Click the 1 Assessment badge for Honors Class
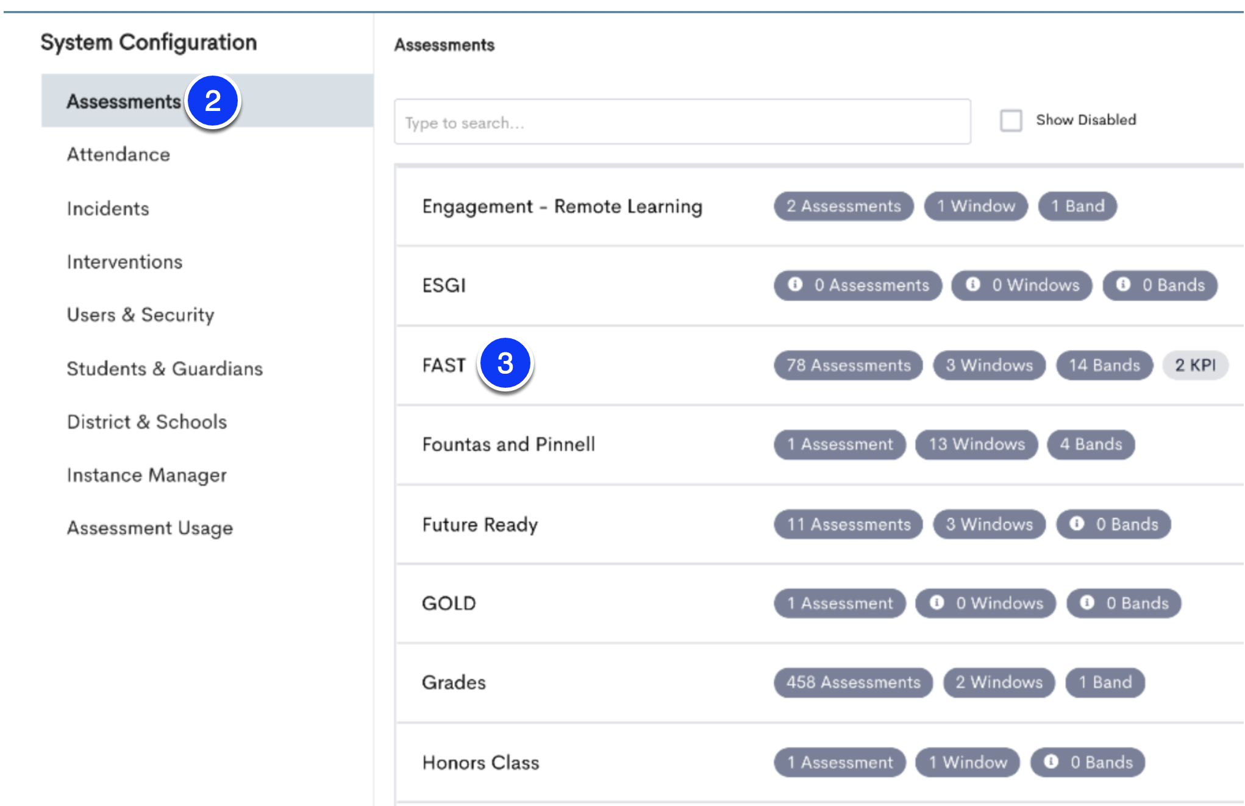Screen dimensions: 1245x806 (840, 762)
